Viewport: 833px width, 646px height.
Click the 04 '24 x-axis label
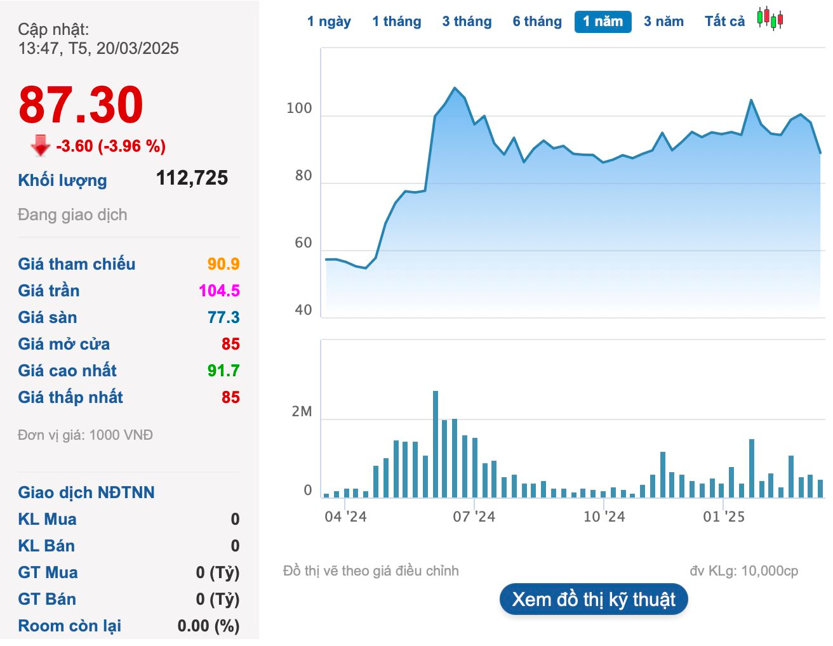coord(345,517)
